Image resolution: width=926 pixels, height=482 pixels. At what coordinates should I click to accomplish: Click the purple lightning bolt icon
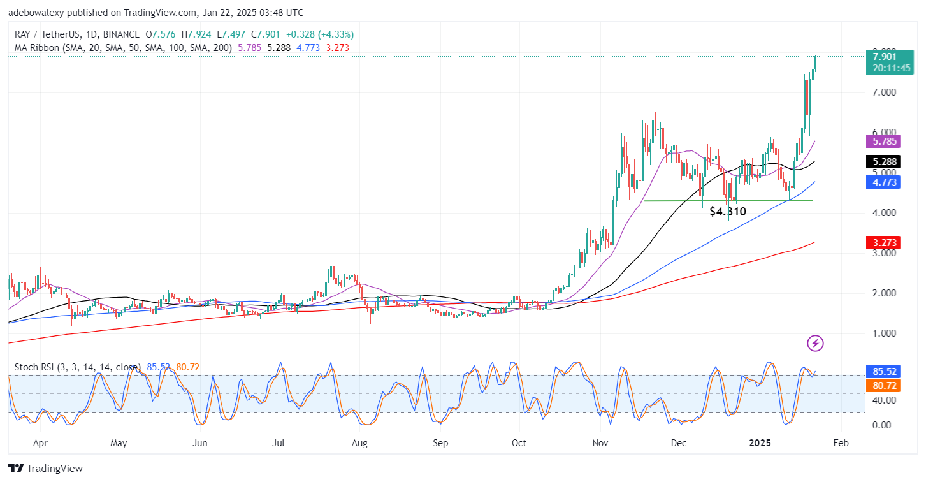click(816, 344)
